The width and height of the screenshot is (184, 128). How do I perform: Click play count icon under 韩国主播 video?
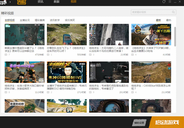(6, 54)
